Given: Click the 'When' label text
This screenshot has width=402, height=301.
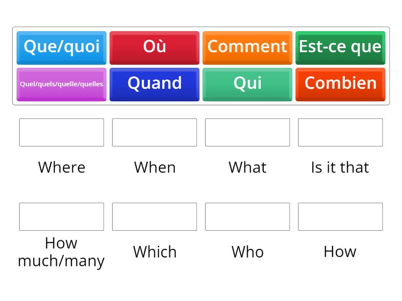Looking at the screenshot, I should (154, 168).
